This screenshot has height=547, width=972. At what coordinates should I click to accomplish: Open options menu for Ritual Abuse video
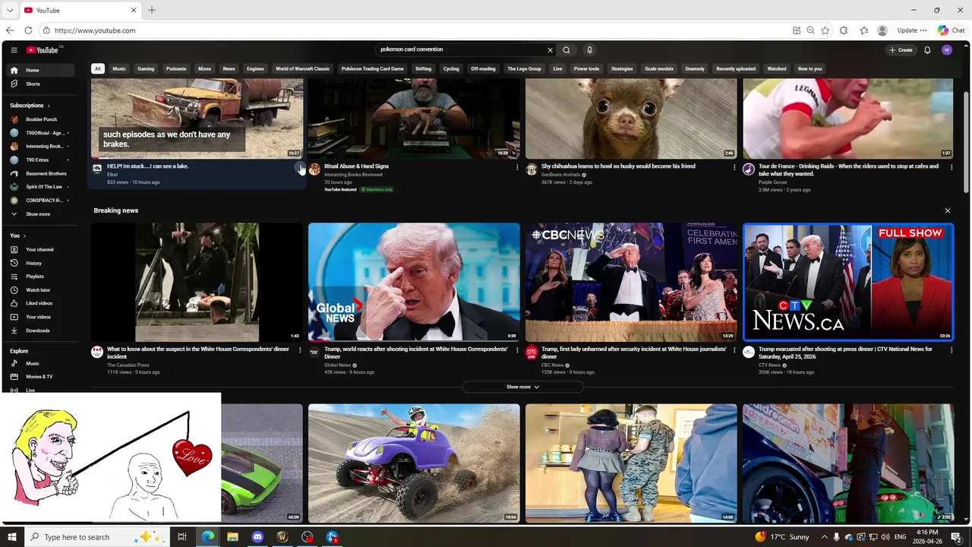(x=517, y=167)
